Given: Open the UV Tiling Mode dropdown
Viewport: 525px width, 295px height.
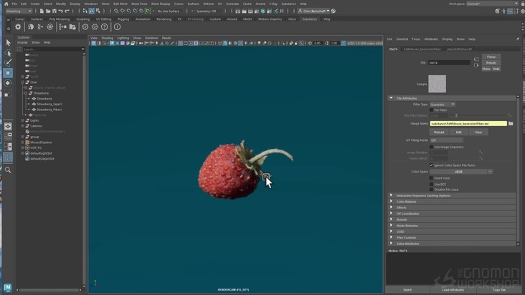Looking at the screenshot, I should point(446,140).
